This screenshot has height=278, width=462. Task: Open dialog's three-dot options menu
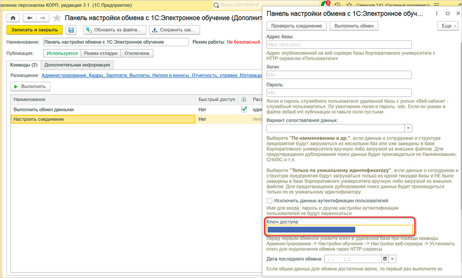pos(437,13)
